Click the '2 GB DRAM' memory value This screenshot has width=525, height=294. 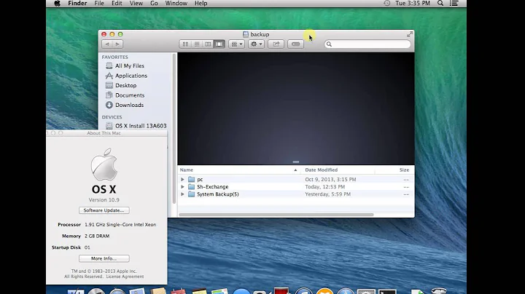click(x=97, y=236)
